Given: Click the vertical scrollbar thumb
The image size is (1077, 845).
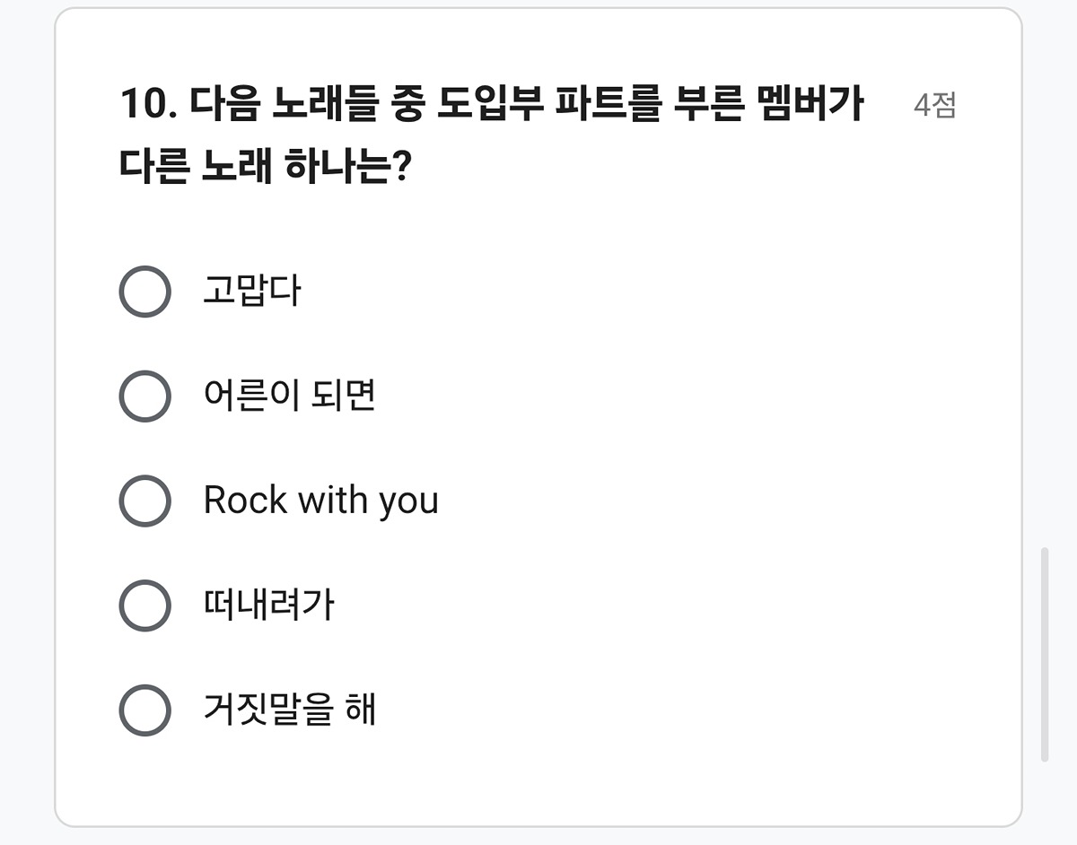Looking at the screenshot, I should pos(1044,655).
